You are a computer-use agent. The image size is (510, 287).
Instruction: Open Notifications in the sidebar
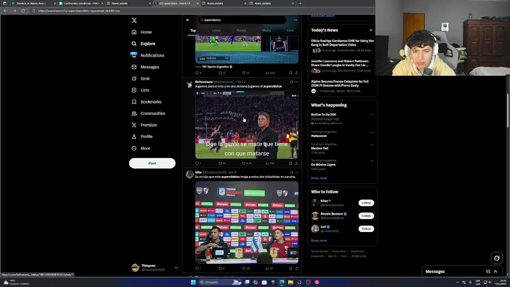pos(148,55)
